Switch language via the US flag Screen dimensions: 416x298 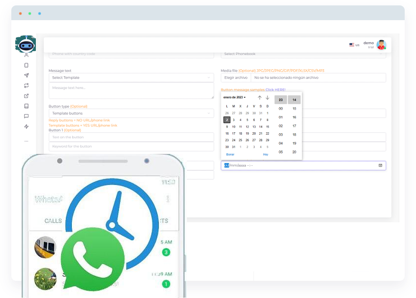pyautogui.click(x=352, y=45)
